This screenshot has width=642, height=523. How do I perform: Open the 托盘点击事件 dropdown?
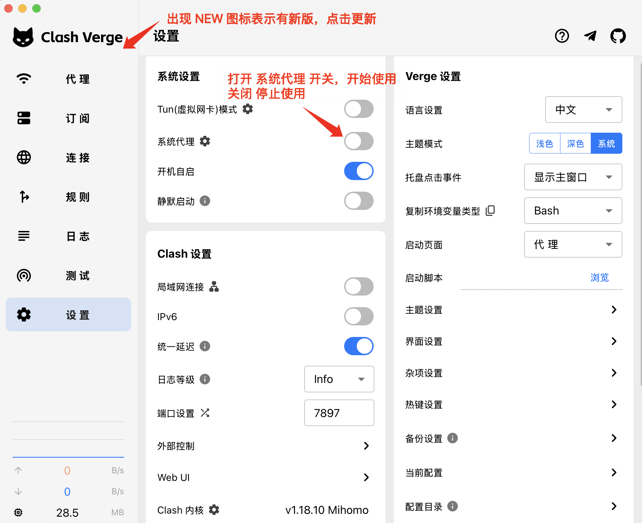click(x=573, y=177)
